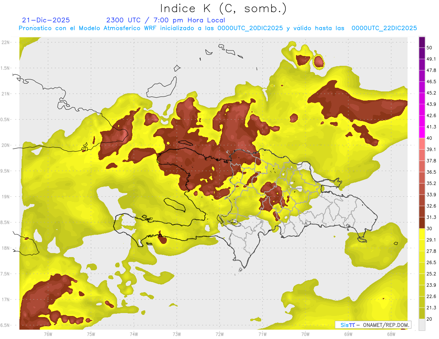Select the 18N latitude axis label
Image resolution: width=439 pixels, height=339 pixels.
coord(6,248)
